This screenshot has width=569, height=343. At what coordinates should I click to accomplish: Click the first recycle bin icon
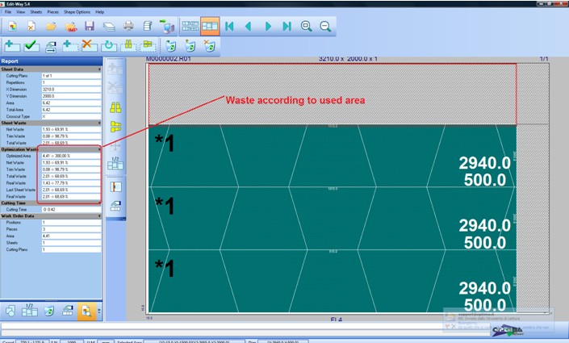(x=171, y=46)
